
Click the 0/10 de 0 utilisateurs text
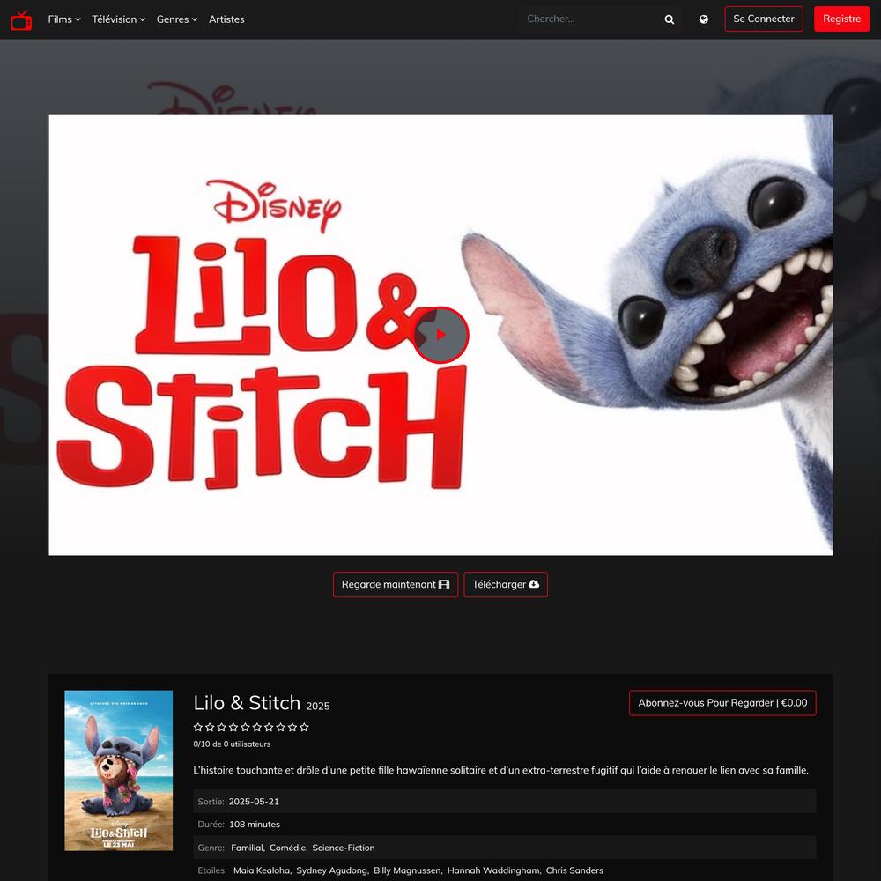tap(232, 744)
